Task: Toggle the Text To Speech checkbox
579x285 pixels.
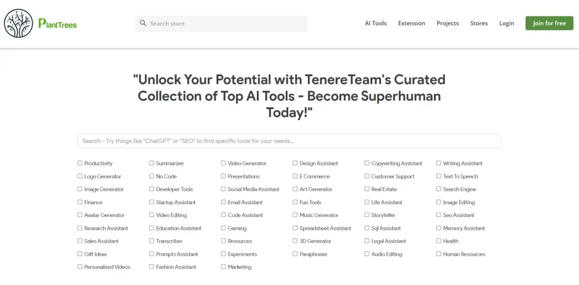Action: [439, 176]
